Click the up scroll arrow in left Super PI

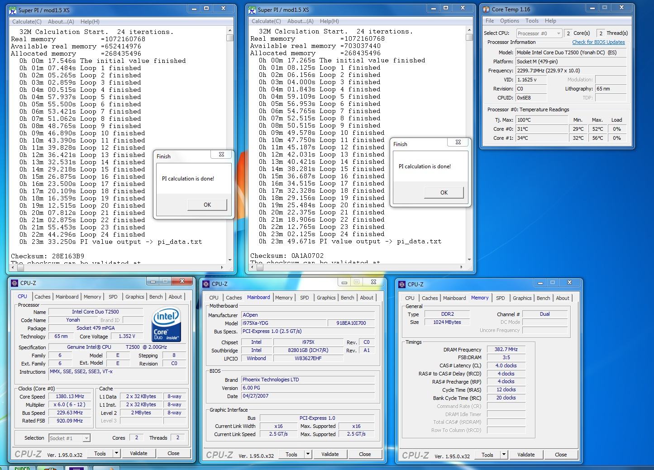tap(230, 31)
